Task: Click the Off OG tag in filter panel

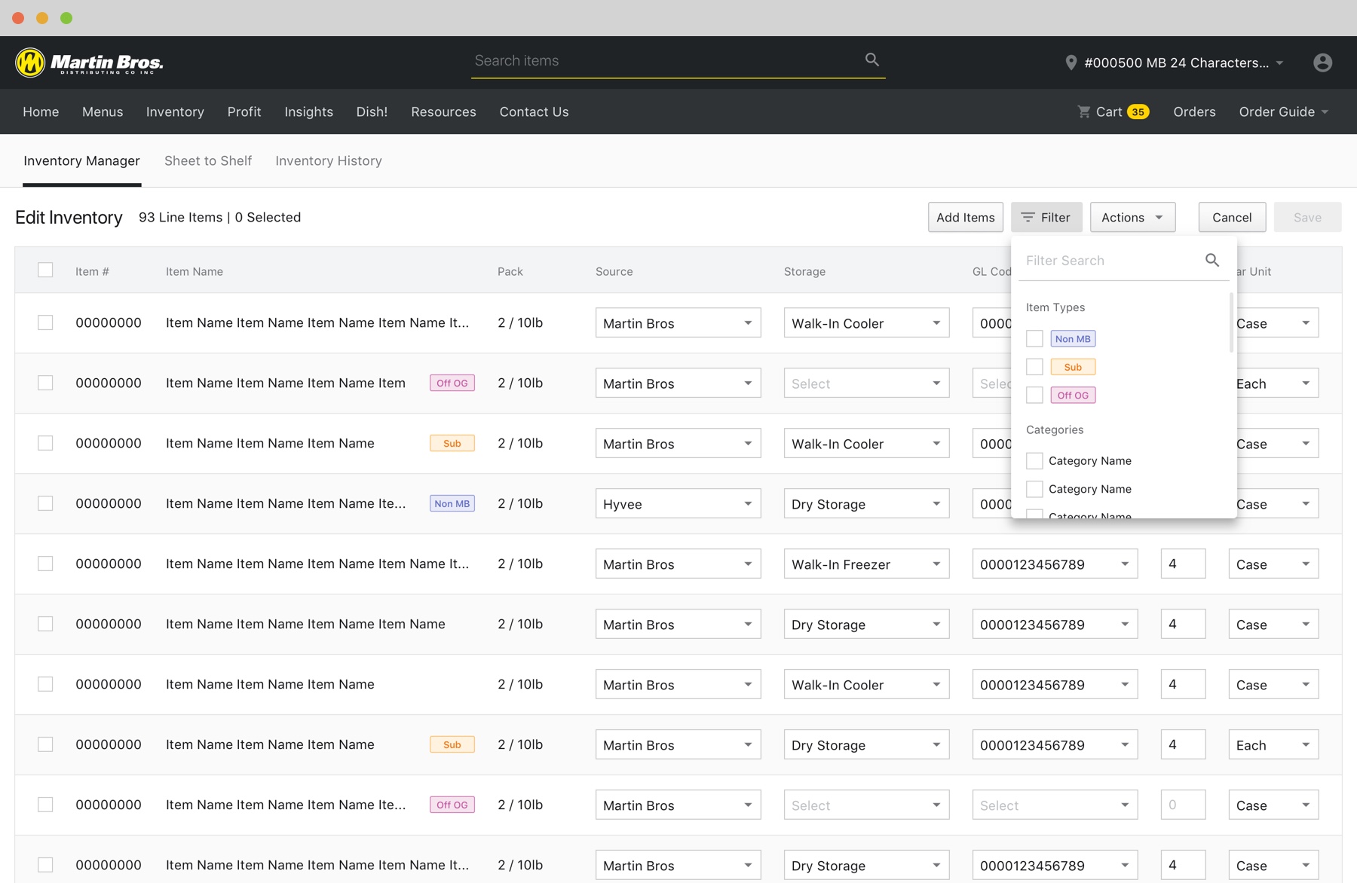Action: [x=1072, y=396]
